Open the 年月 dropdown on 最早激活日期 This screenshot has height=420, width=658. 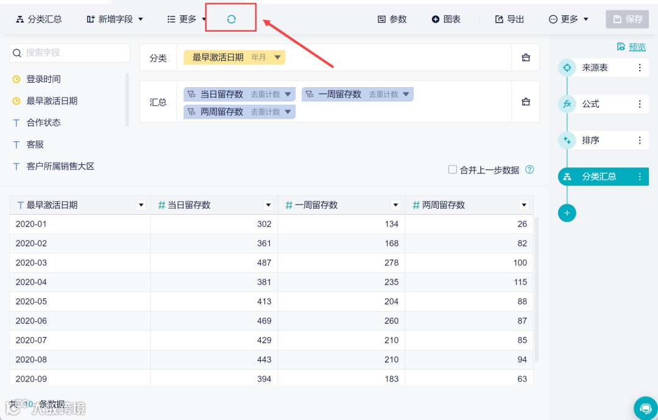tap(277, 57)
